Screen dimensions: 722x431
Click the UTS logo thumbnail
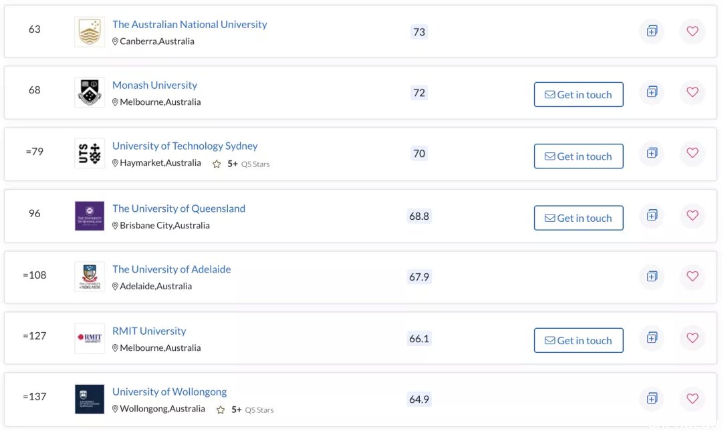coord(90,153)
